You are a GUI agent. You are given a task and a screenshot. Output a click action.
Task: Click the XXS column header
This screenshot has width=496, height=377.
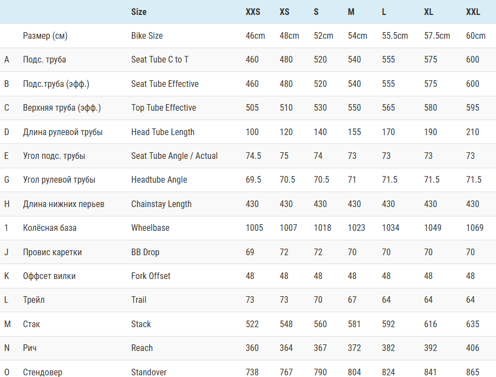point(253,12)
